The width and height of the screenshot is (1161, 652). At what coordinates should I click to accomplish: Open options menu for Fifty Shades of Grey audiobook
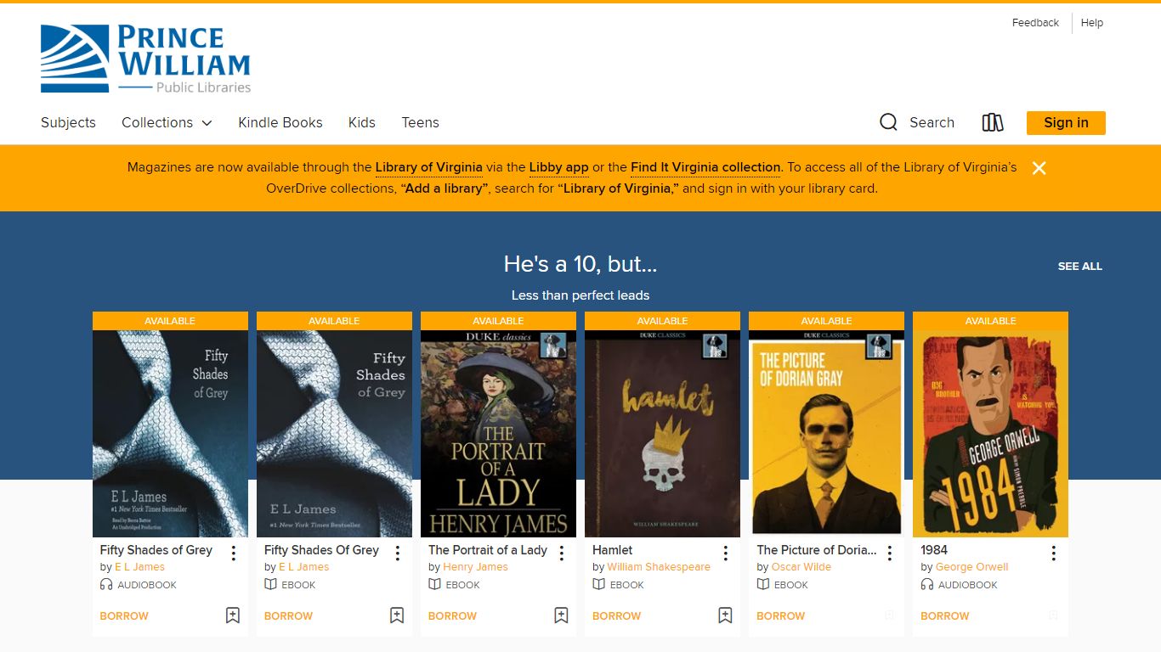coord(233,554)
